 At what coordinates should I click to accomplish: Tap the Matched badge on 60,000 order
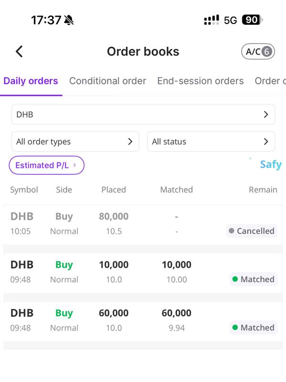click(x=253, y=328)
